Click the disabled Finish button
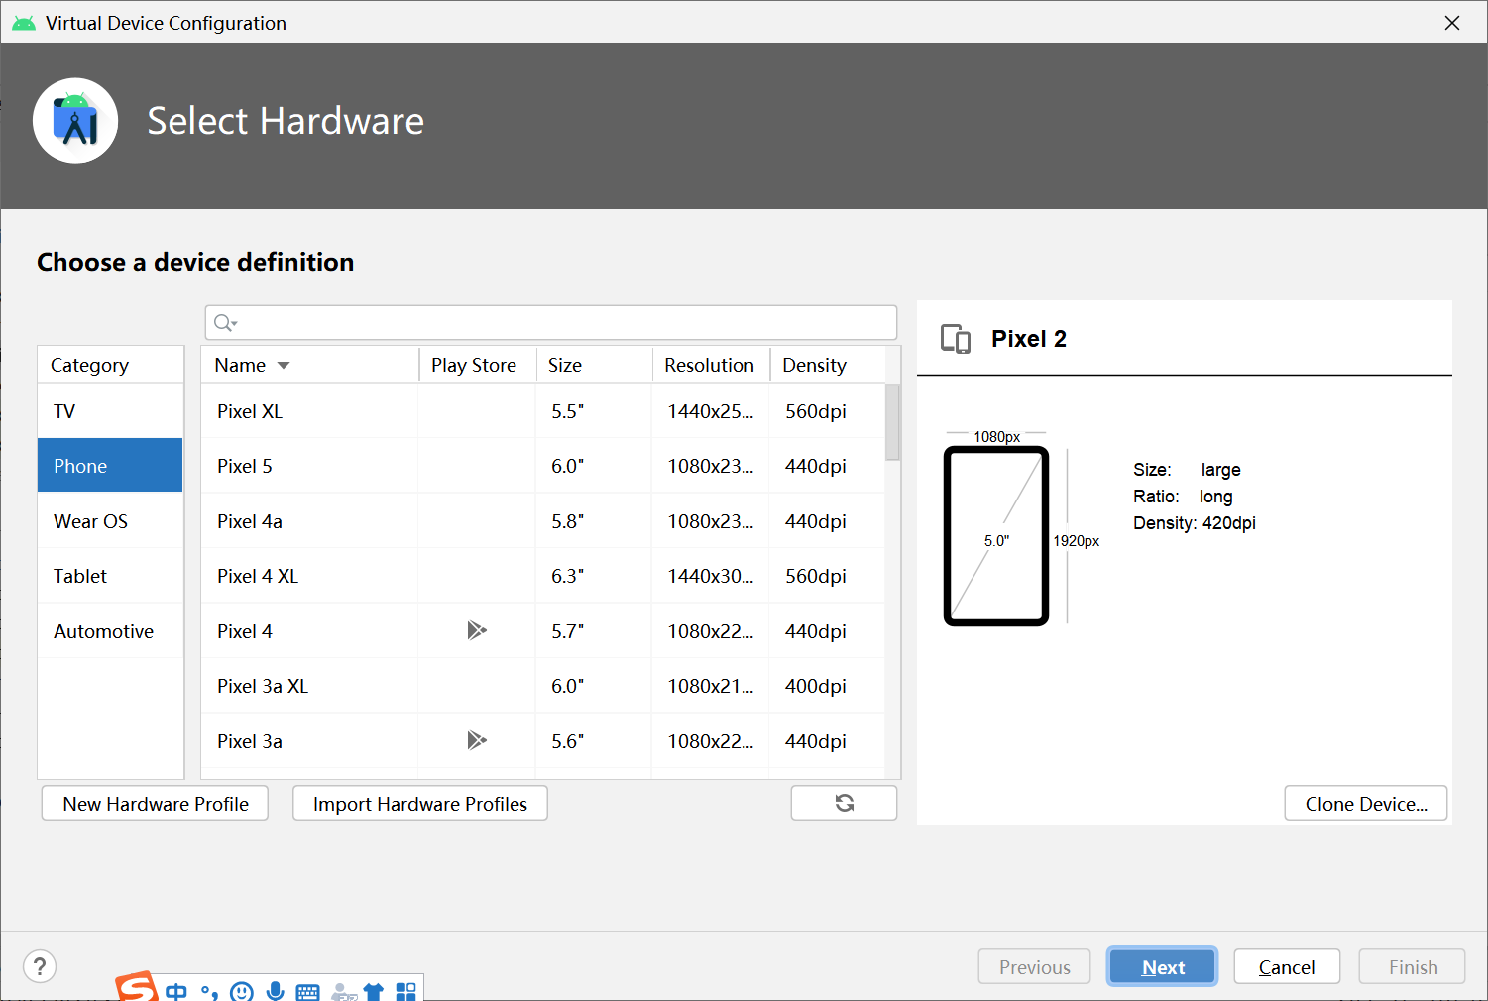 pyautogui.click(x=1413, y=967)
